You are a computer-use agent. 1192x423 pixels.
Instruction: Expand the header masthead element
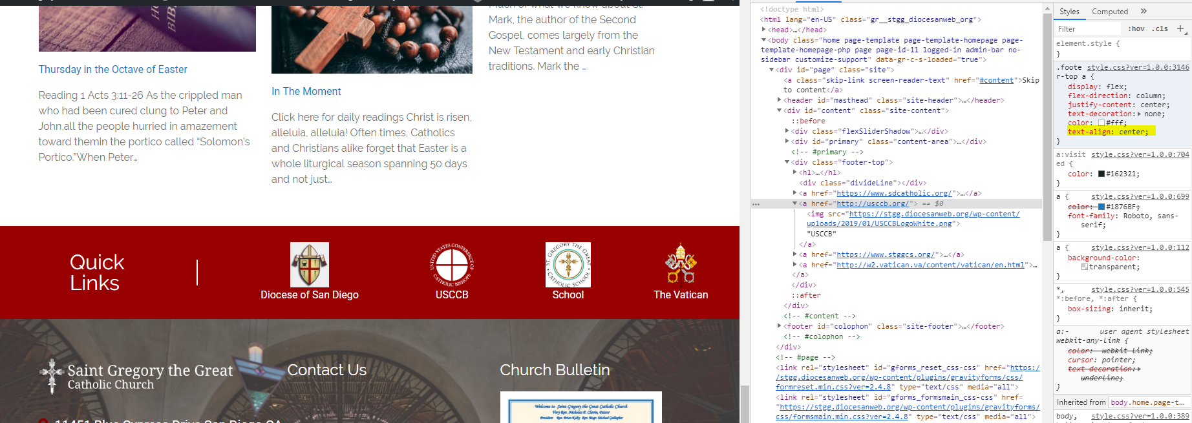point(779,100)
